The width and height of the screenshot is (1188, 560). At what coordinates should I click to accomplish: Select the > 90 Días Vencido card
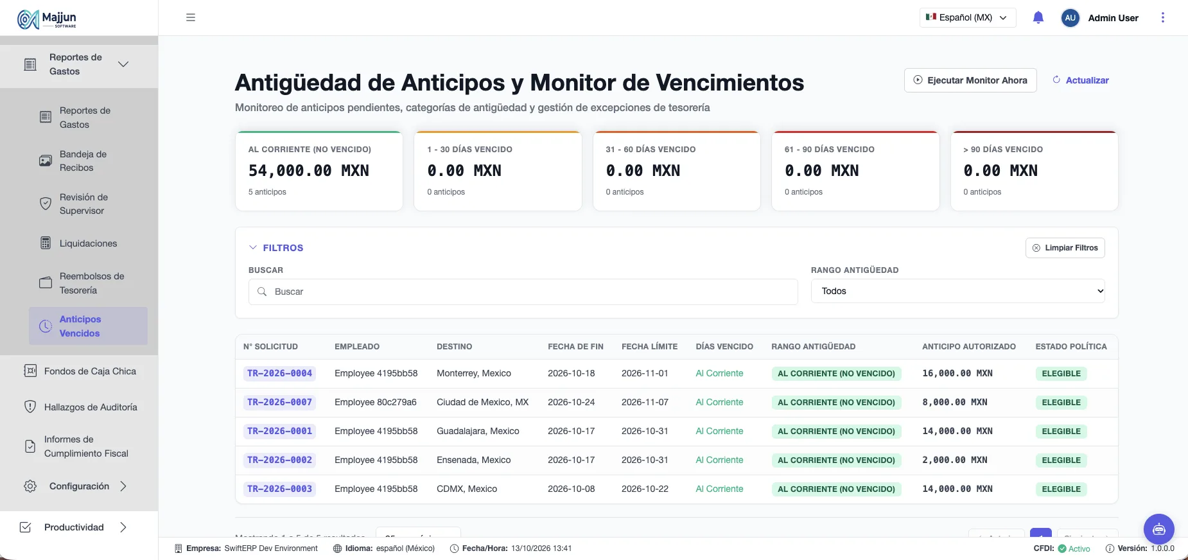coord(1035,171)
